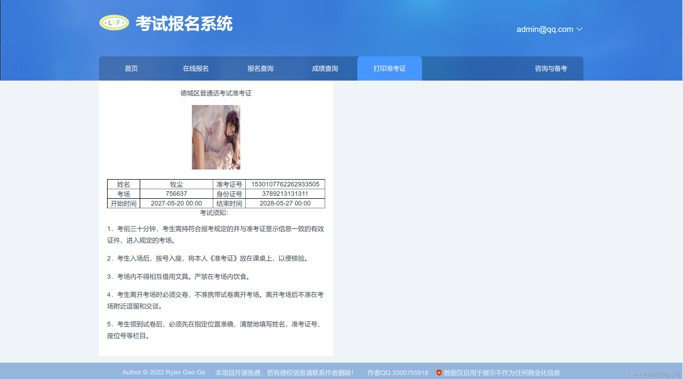Click the red shield icon in footer

click(439, 373)
